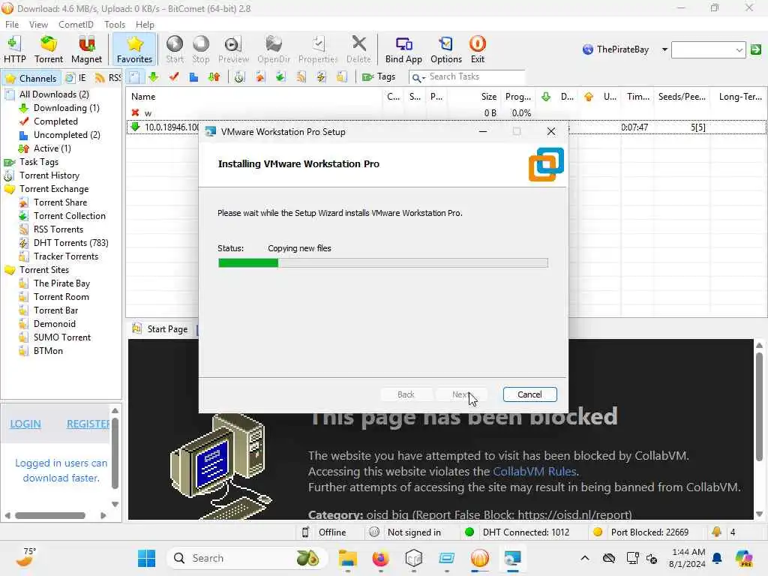
Task: Open the Tools menu
Action: point(115,25)
